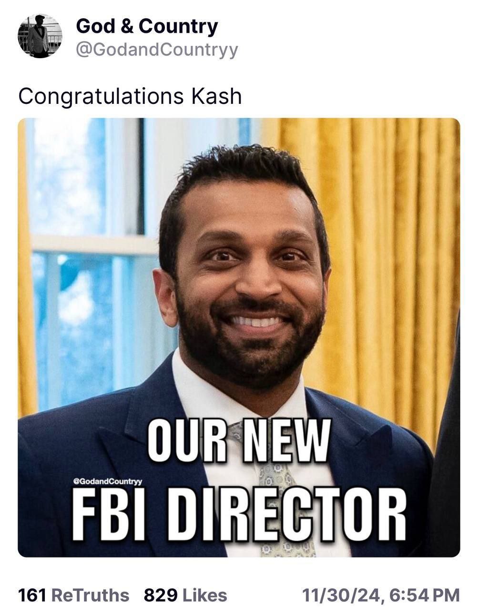View the 829 Likes list
Screen dimensions: 478x610
(185, 595)
